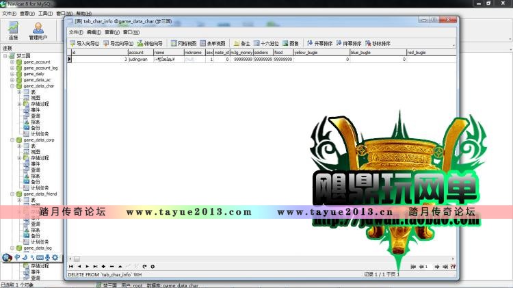Delete the record with minus button
This screenshot has width=513, height=288.
(x=112, y=266)
